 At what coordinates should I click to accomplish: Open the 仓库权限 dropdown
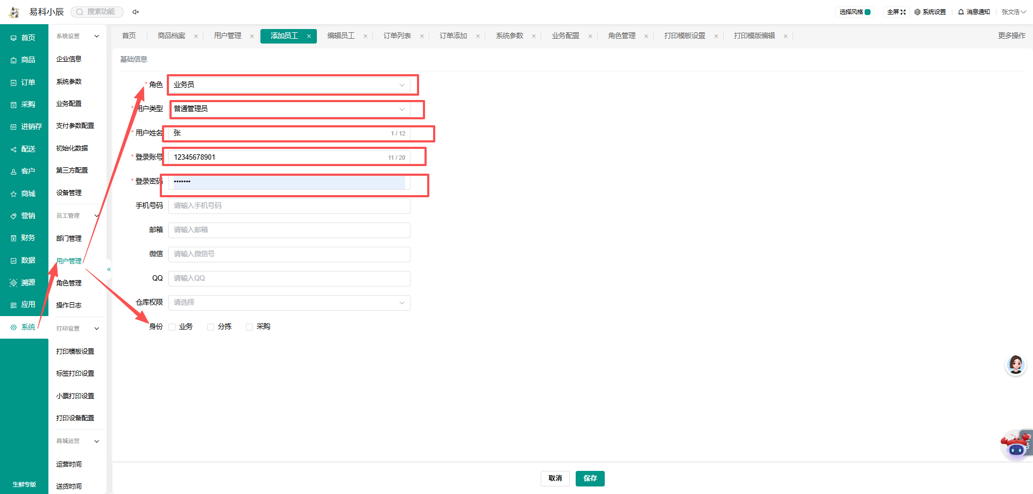tap(289, 303)
